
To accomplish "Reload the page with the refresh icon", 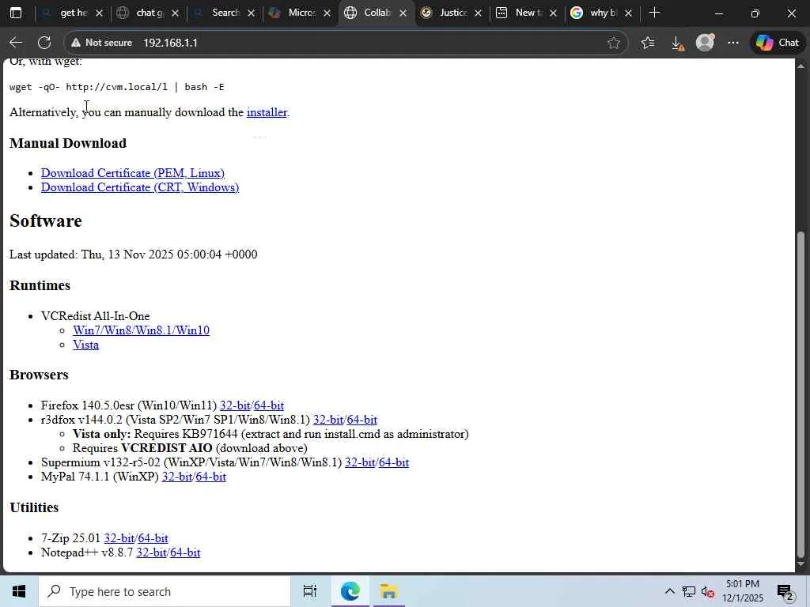I will tap(44, 43).
